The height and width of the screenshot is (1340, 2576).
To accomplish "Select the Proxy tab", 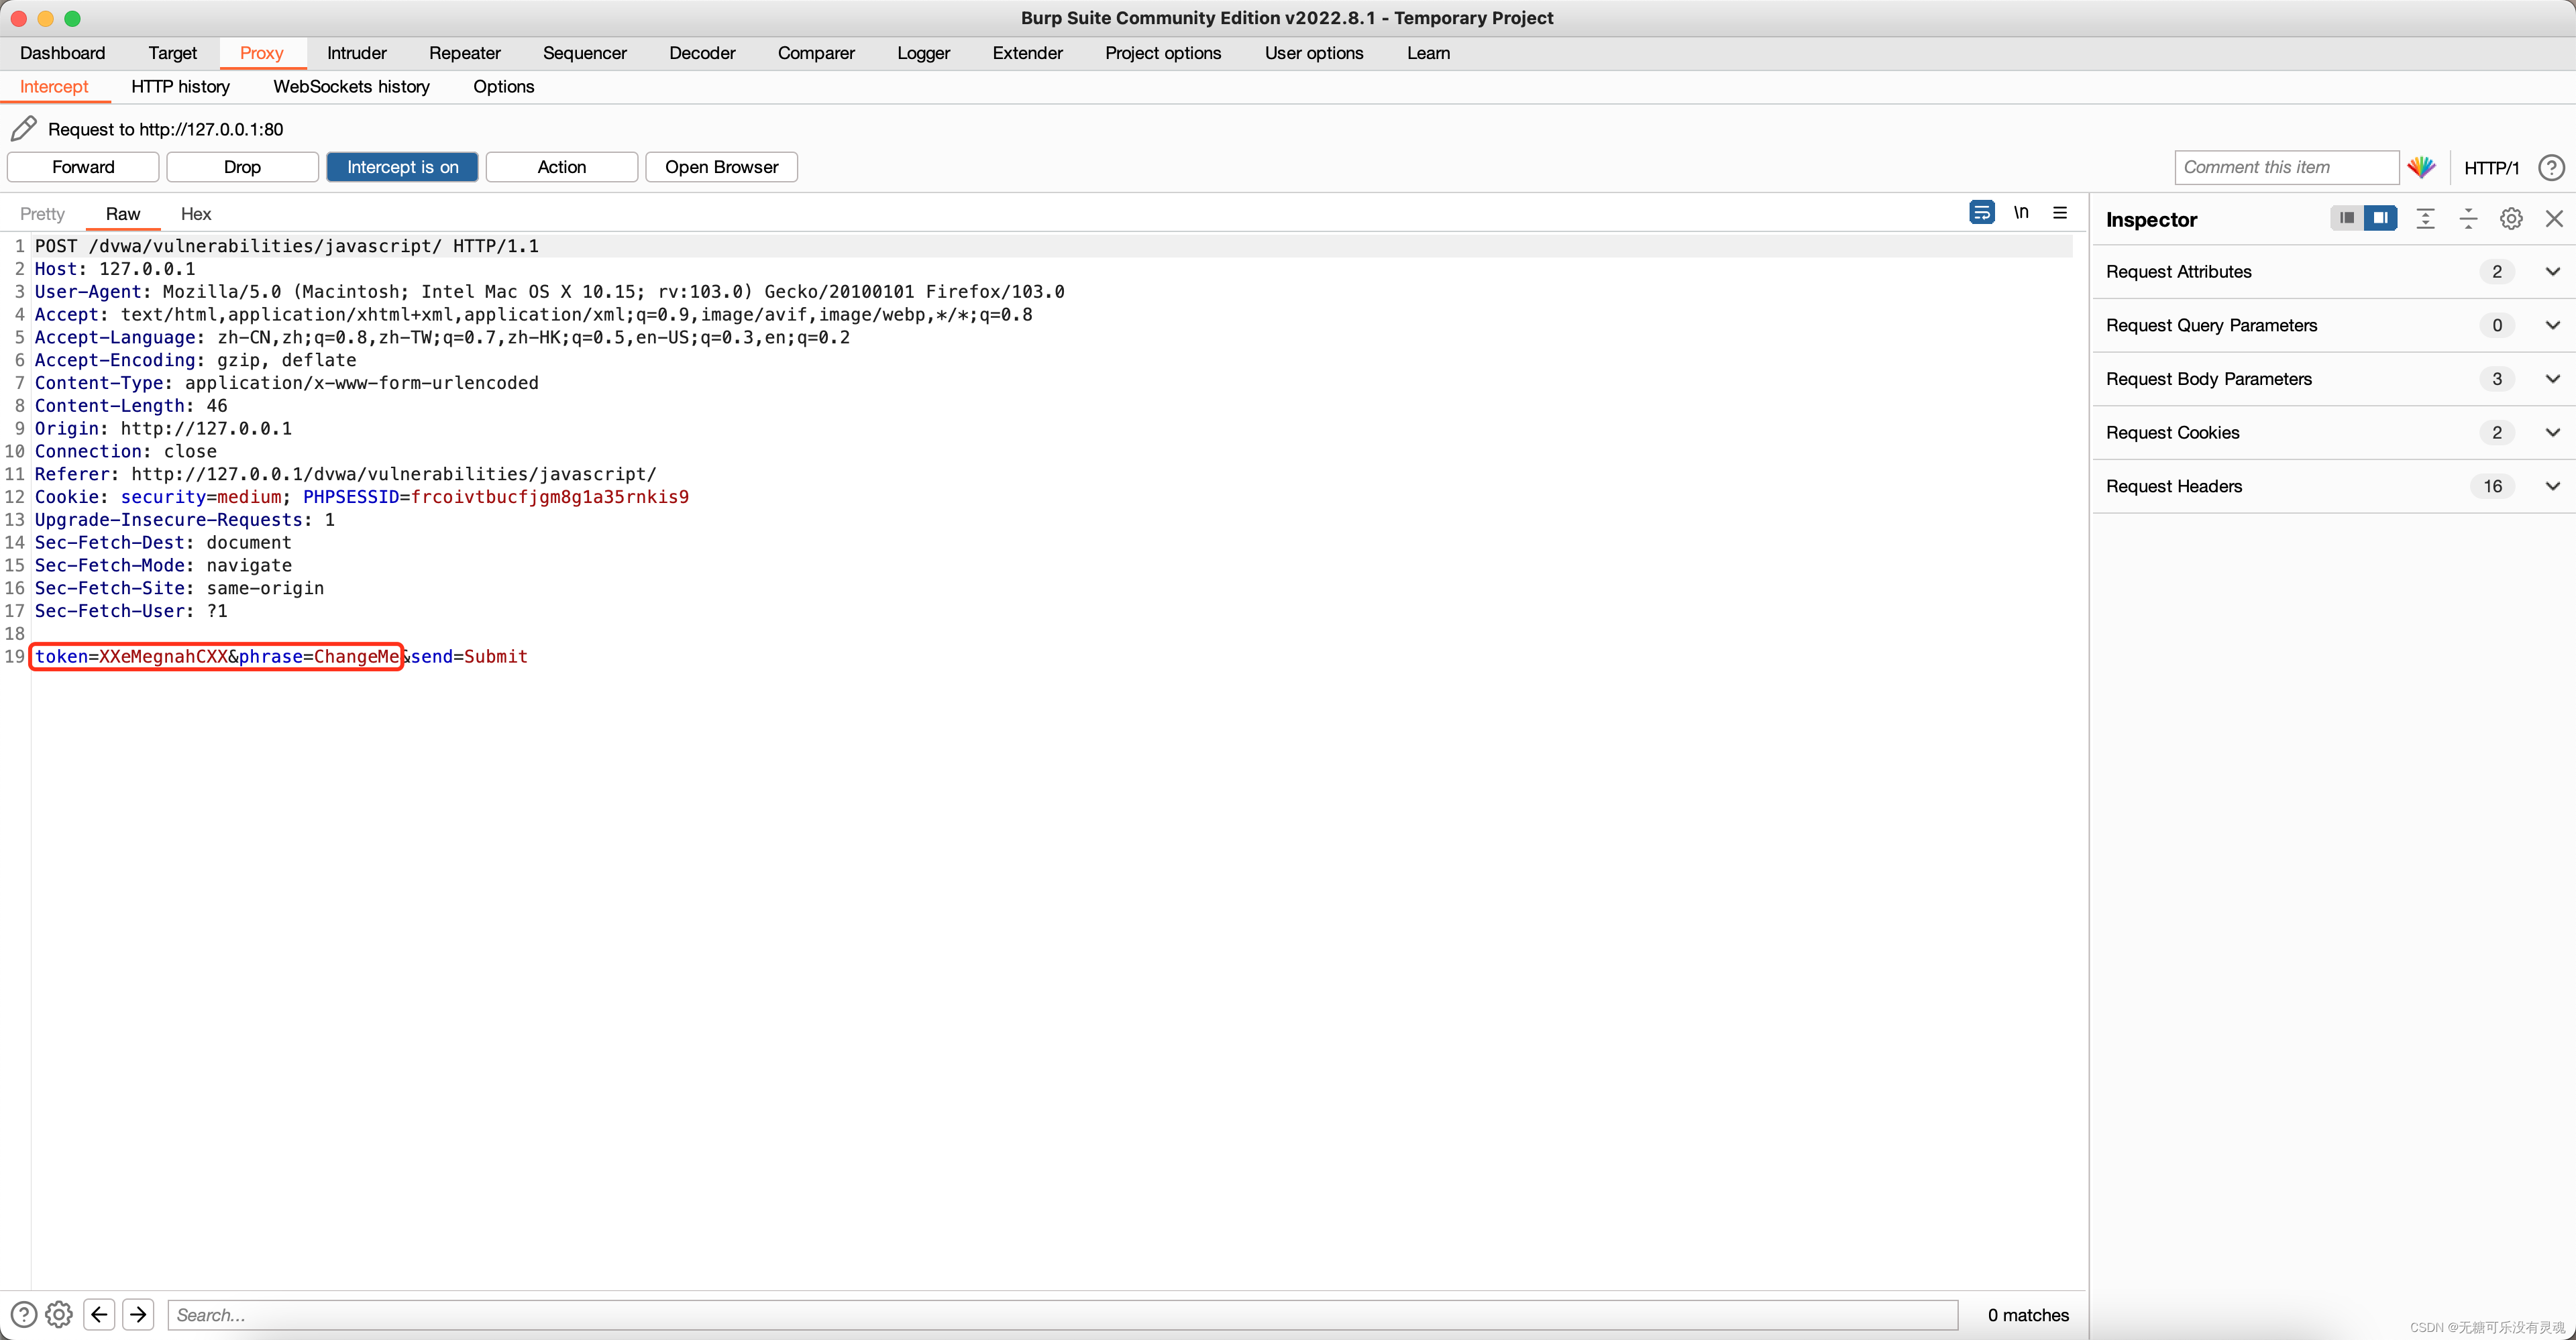I will click(262, 53).
